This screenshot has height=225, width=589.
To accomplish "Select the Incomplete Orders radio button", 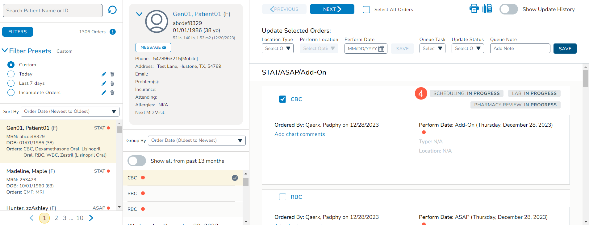I will (11, 92).
